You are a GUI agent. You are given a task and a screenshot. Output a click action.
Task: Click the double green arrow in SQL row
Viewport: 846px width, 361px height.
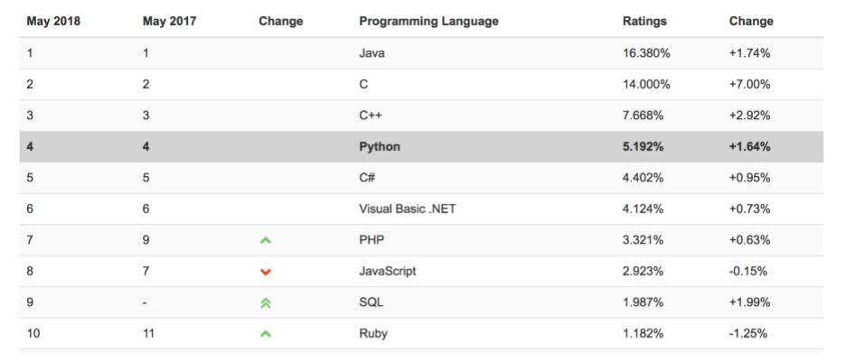click(x=266, y=302)
